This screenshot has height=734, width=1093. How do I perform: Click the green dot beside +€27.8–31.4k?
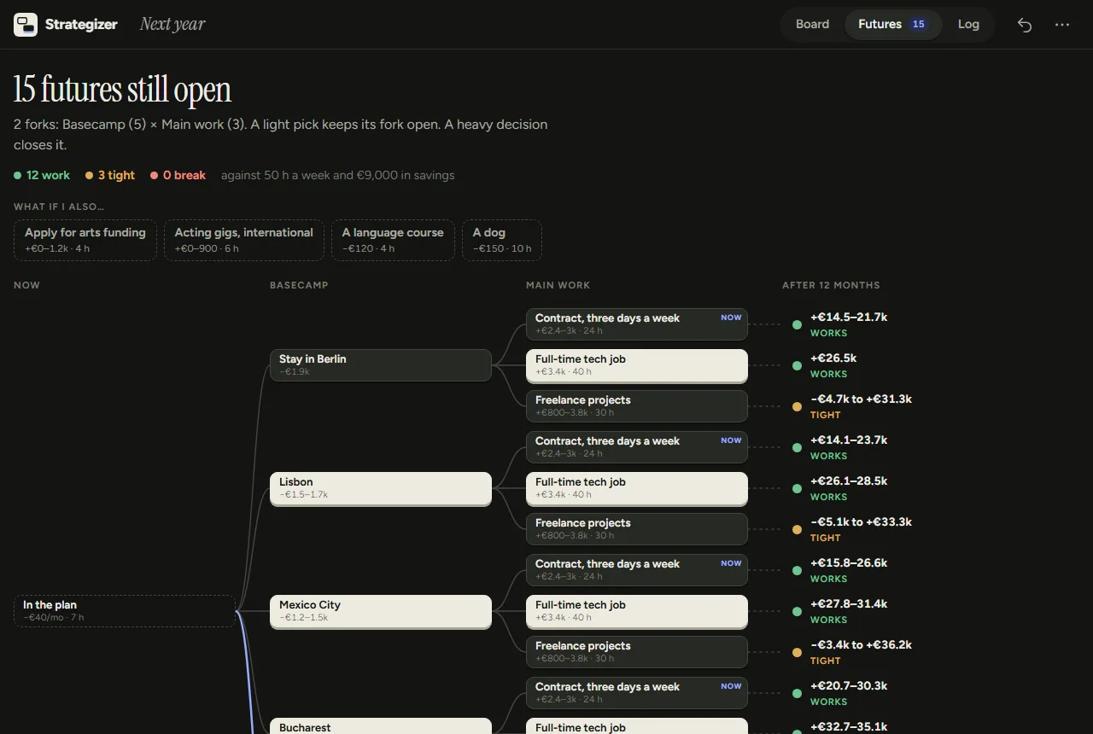click(797, 611)
